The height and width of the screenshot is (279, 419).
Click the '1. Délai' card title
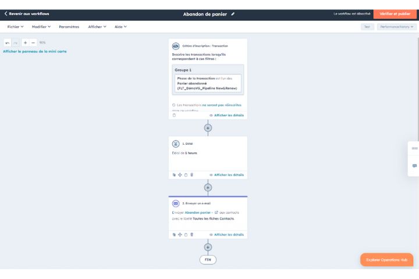pos(187,144)
